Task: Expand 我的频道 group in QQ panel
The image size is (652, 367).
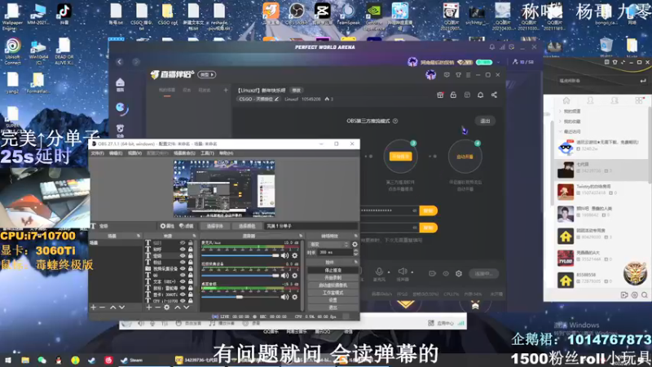Action: (x=560, y=111)
